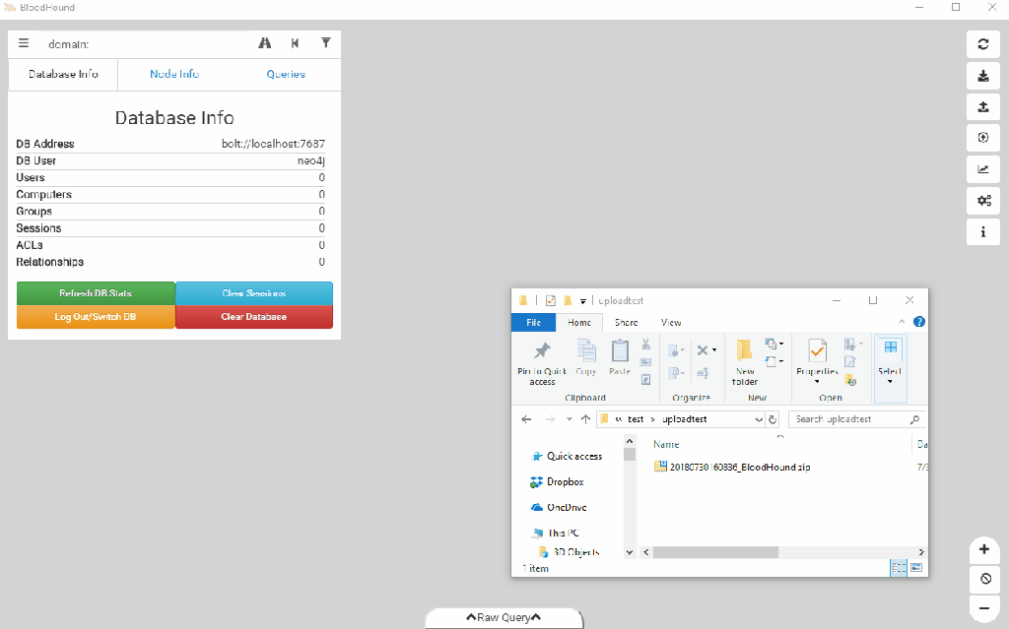Click Log Out/Switch DB button
1009x629 pixels.
click(x=96, y=316)
